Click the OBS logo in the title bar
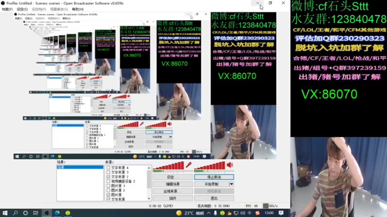Image resolution: width=387 pixels, height=217 pixels. click(3, 3)
